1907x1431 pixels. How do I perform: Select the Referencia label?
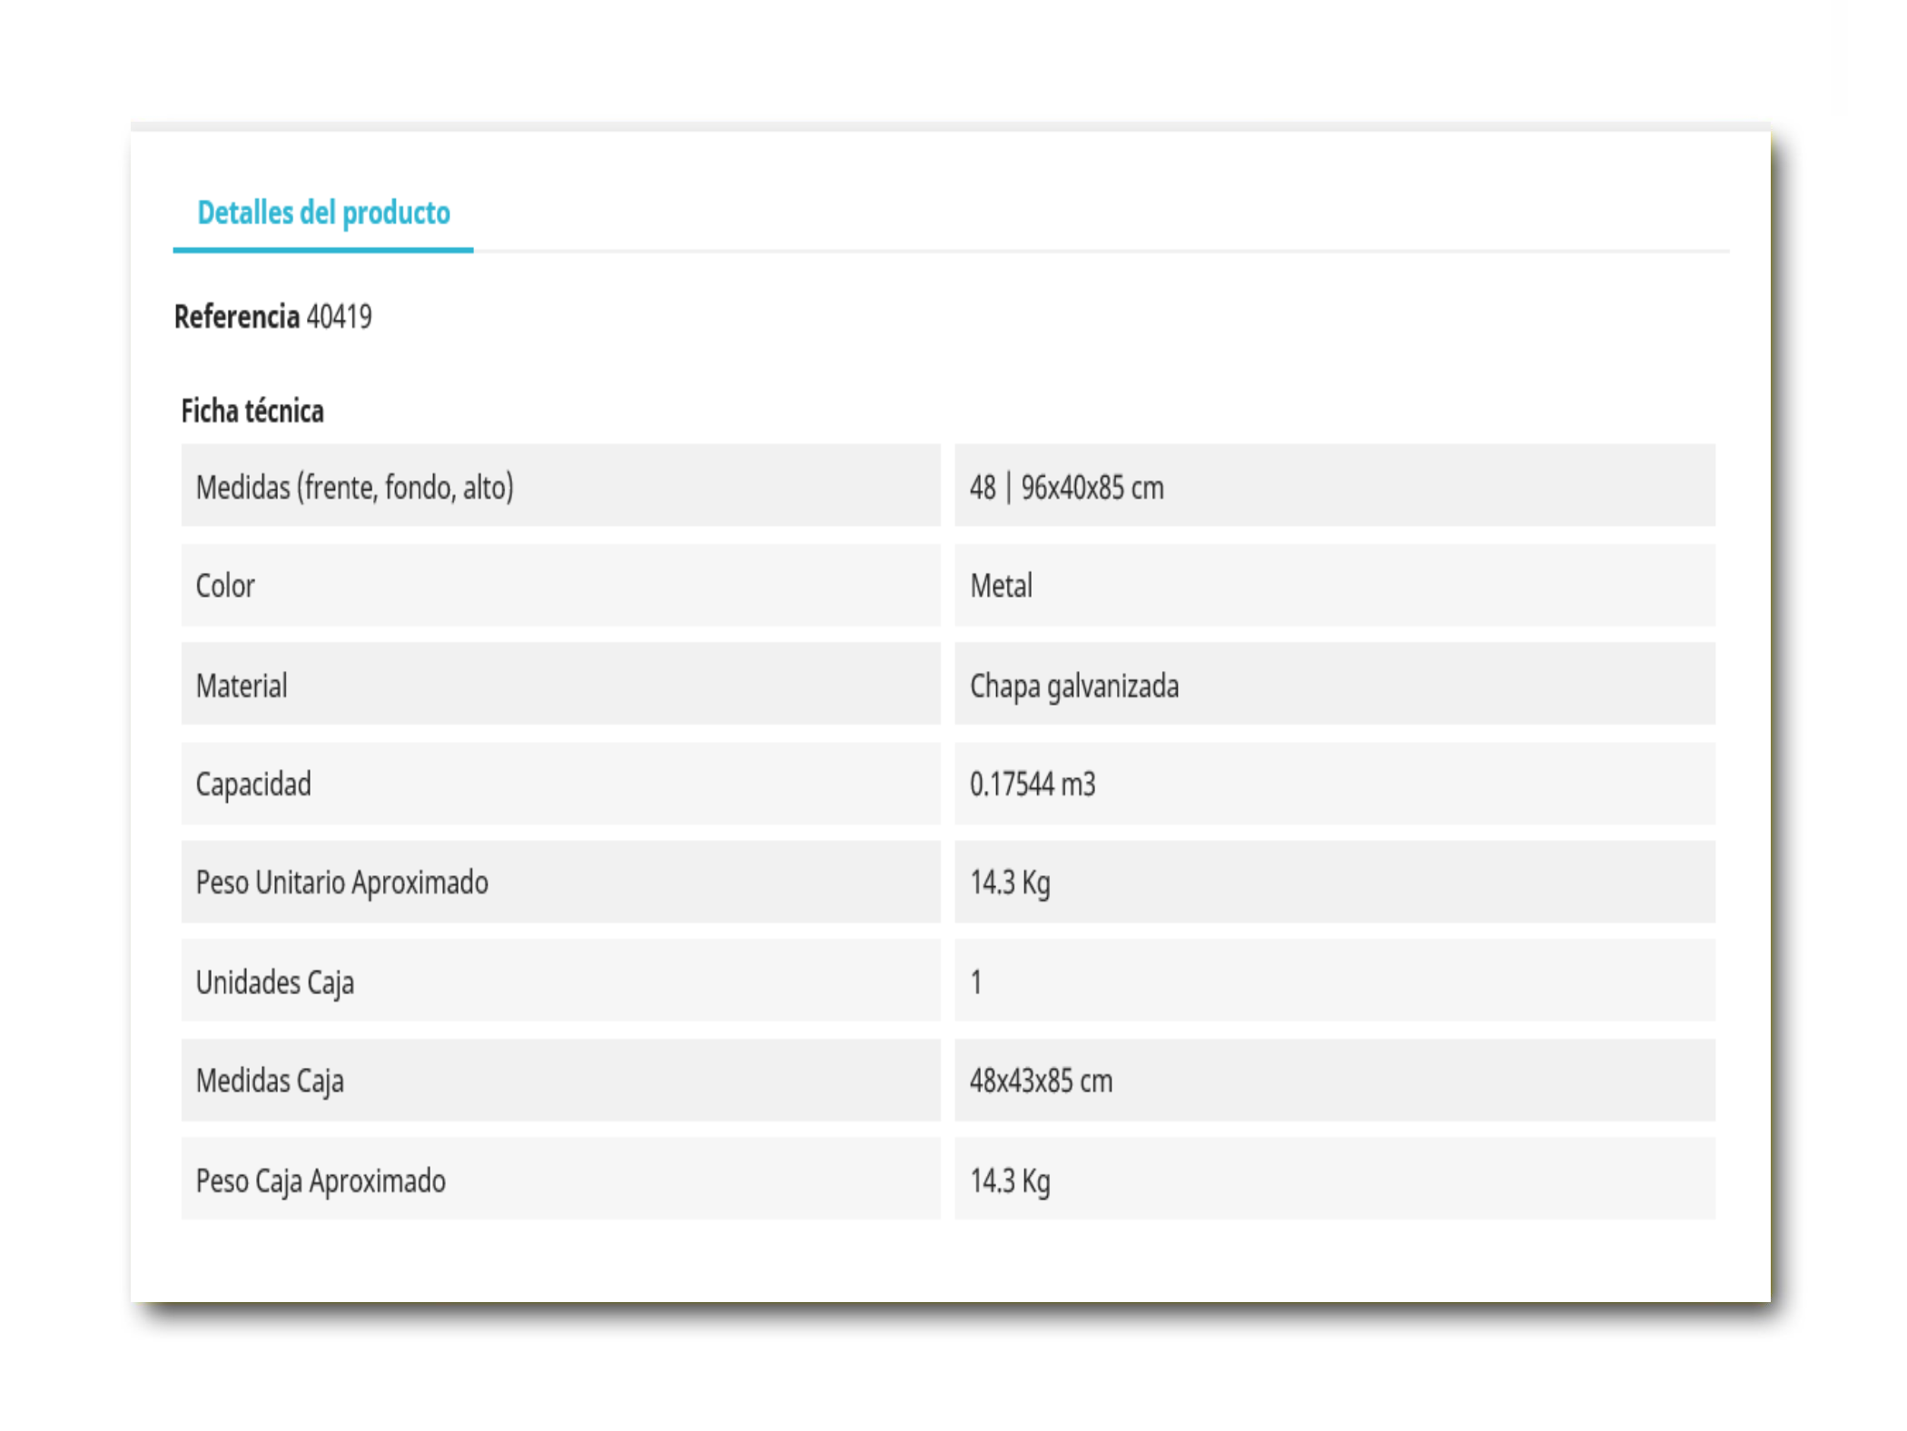click(x=236, y=317)
